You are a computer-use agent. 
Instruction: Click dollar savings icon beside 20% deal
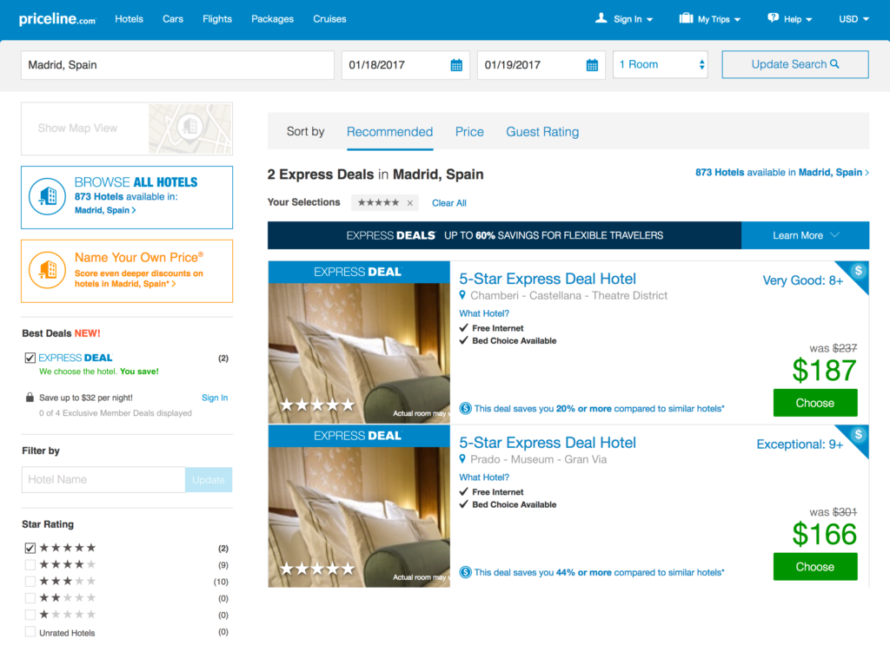[x=466, y=409]
